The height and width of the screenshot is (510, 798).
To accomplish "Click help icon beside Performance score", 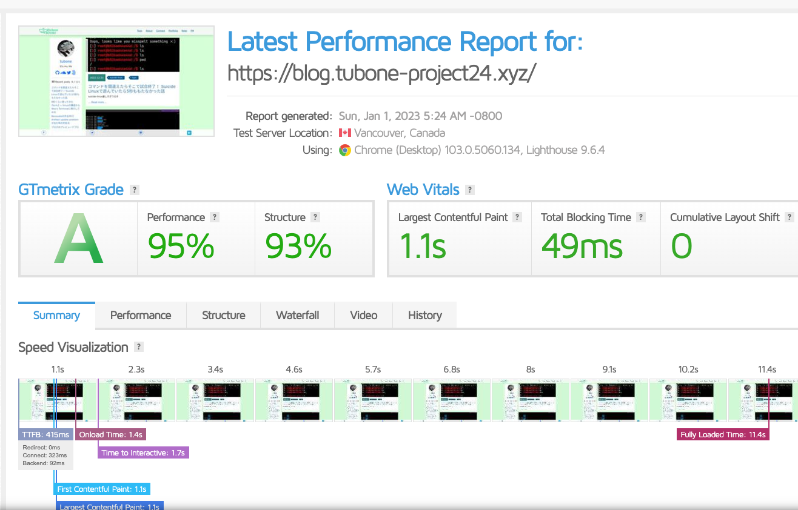I will [x=214, y=217].
